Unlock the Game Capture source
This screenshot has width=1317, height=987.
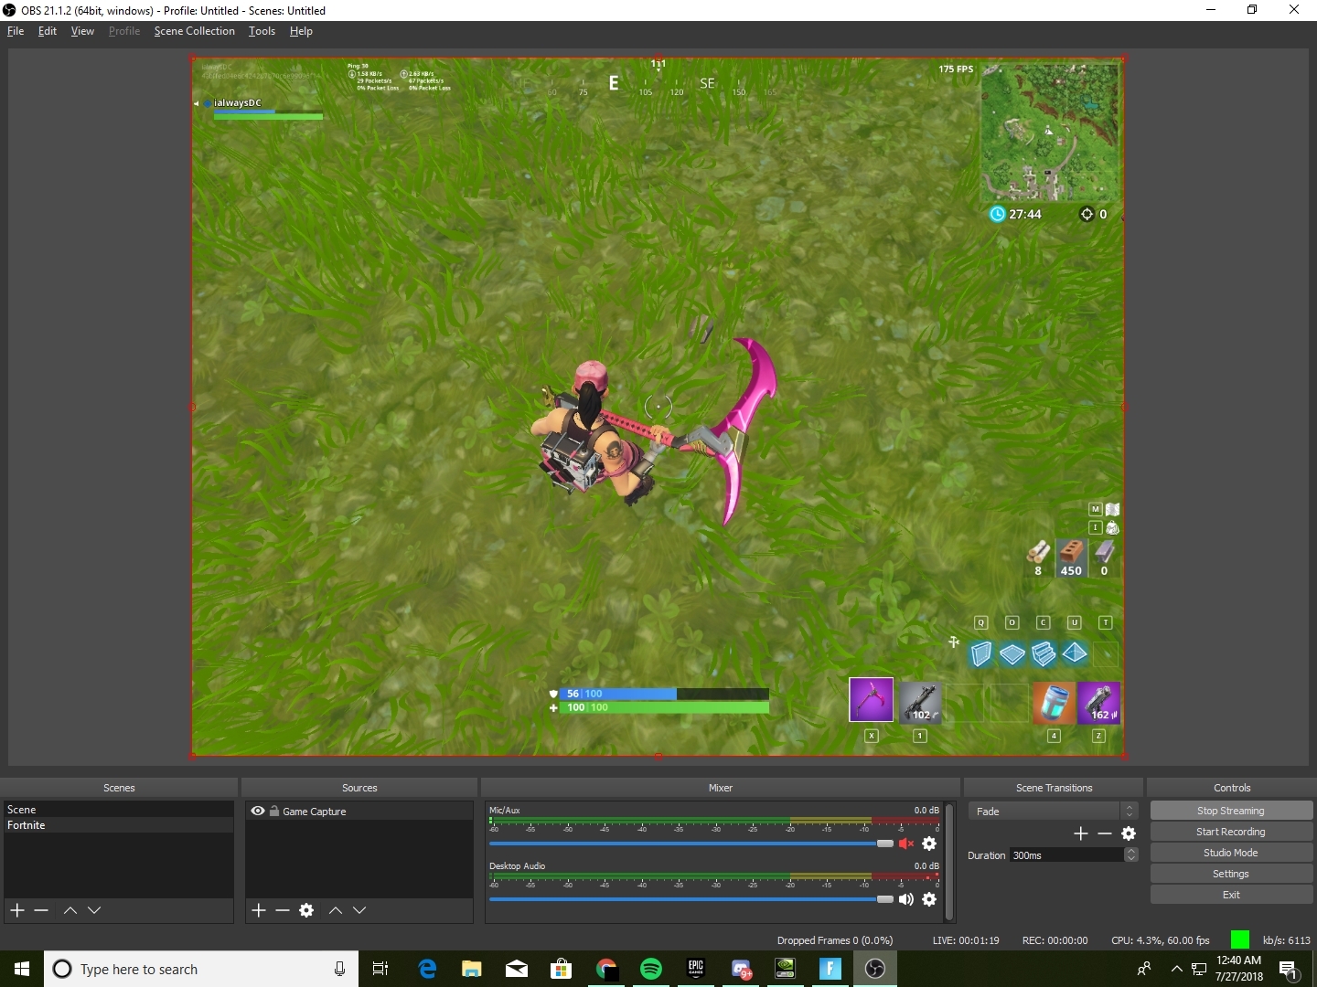[x=274, y=811]
